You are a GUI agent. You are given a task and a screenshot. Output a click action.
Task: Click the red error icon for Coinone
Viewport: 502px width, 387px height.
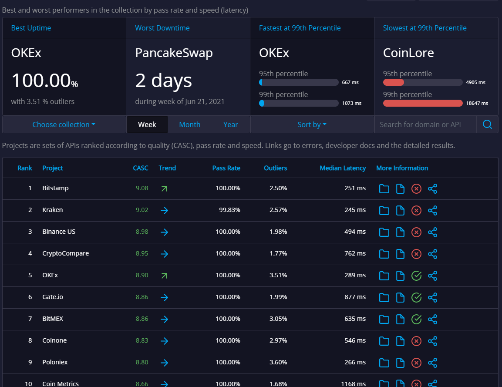tap(416, 341)
